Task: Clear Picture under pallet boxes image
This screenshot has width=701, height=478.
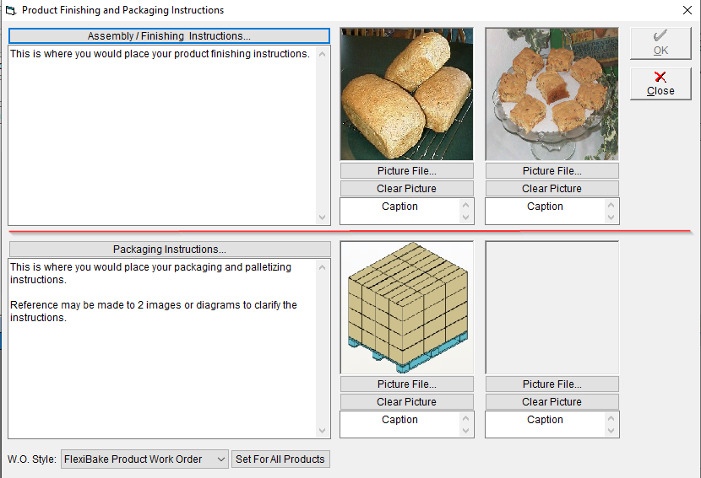Action: point(407,401)
